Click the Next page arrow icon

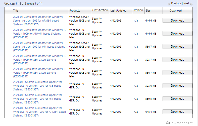click(191, 4)
